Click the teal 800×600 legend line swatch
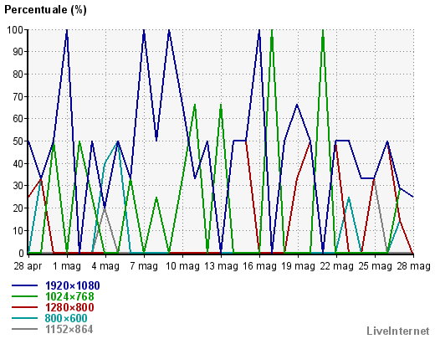Image resolution: width=435 pixels, height=339 pixels. (x=25, y=318)
